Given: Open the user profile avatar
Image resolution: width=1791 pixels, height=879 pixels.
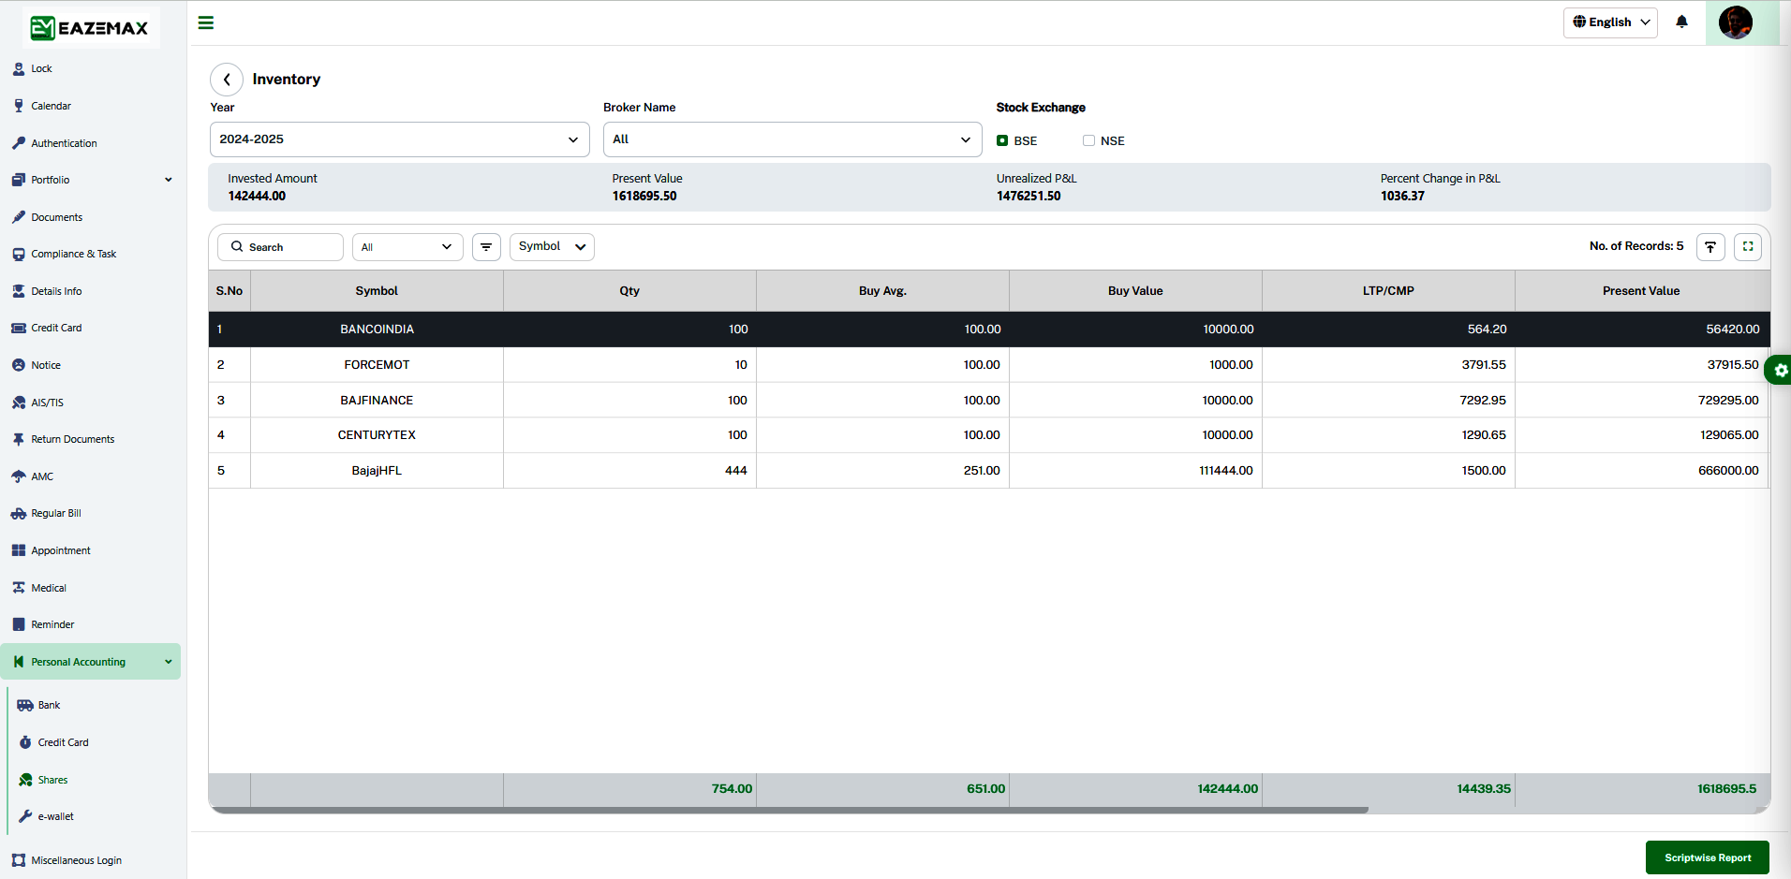Looking at the screenshot, I should click(x=1735, y=22).
